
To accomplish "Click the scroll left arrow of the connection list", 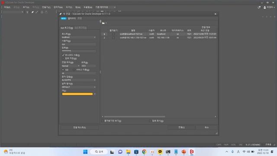I will (x=103, y=117).
